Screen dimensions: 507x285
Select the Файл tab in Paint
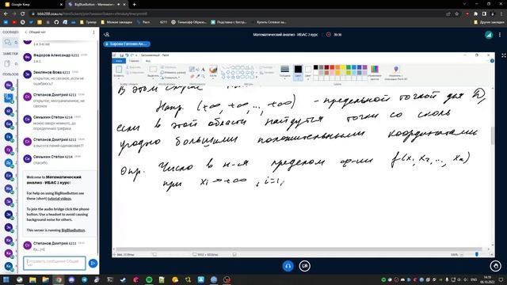(119, 61)
